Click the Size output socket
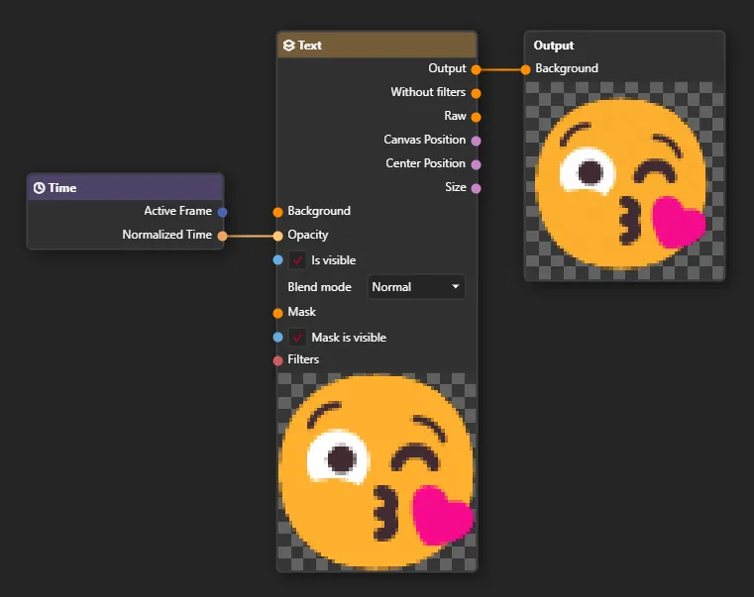Image resolution: width=754 pixels, height=597 pixels. (476, 188)
